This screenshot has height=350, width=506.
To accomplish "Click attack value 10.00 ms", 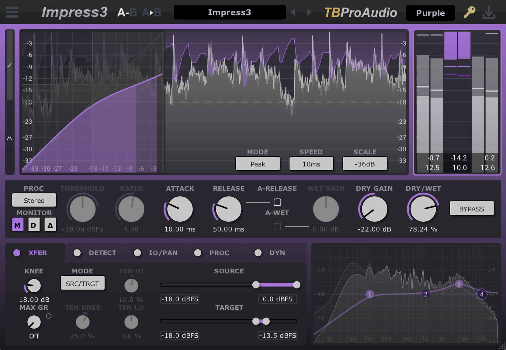I will tap(180, 229).
